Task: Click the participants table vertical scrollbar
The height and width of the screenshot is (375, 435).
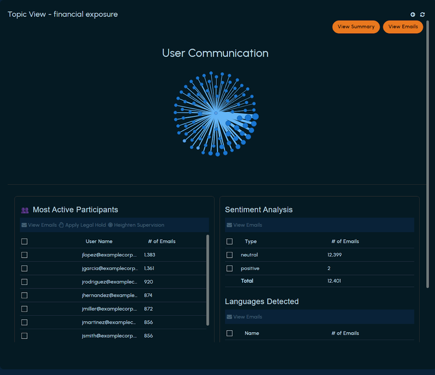Action: 208,280
